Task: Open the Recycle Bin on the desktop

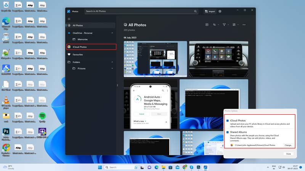Action: 6,7
